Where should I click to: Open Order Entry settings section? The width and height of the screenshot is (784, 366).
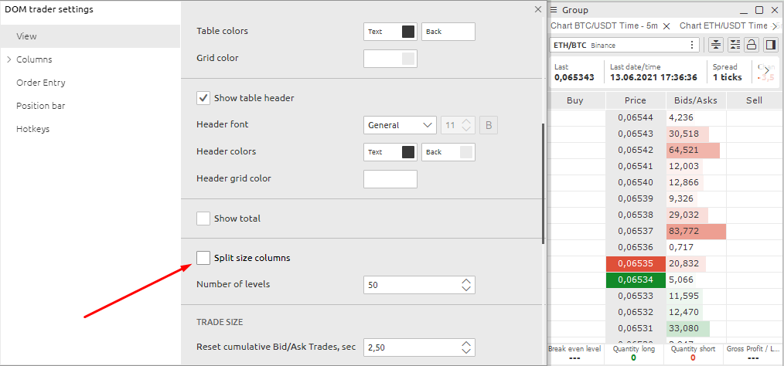[x=40, y=83]
